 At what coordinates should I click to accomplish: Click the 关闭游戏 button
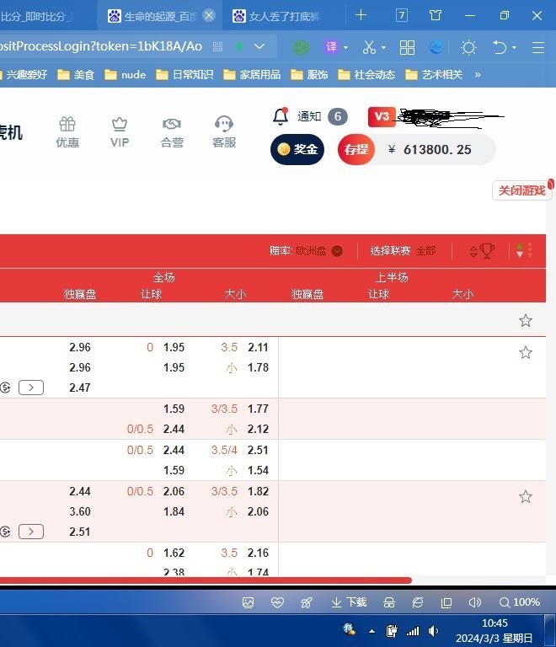(x=521, y=190)
